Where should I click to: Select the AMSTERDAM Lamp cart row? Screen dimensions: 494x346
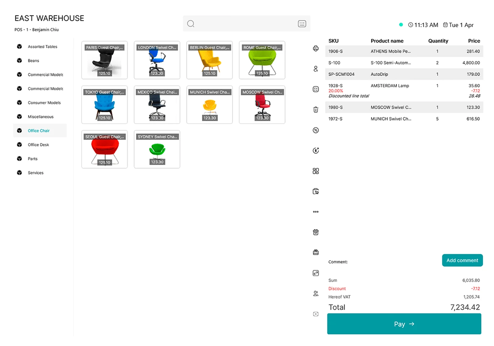pos(404,91)
